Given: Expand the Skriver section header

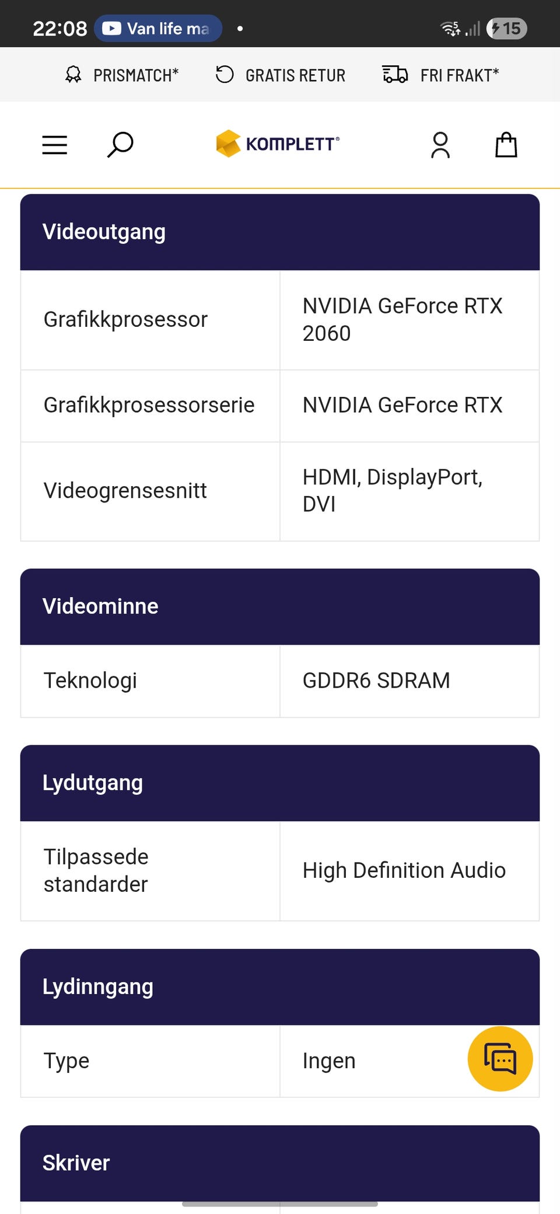Looking at the screenshot, I should coord(280,1163).
